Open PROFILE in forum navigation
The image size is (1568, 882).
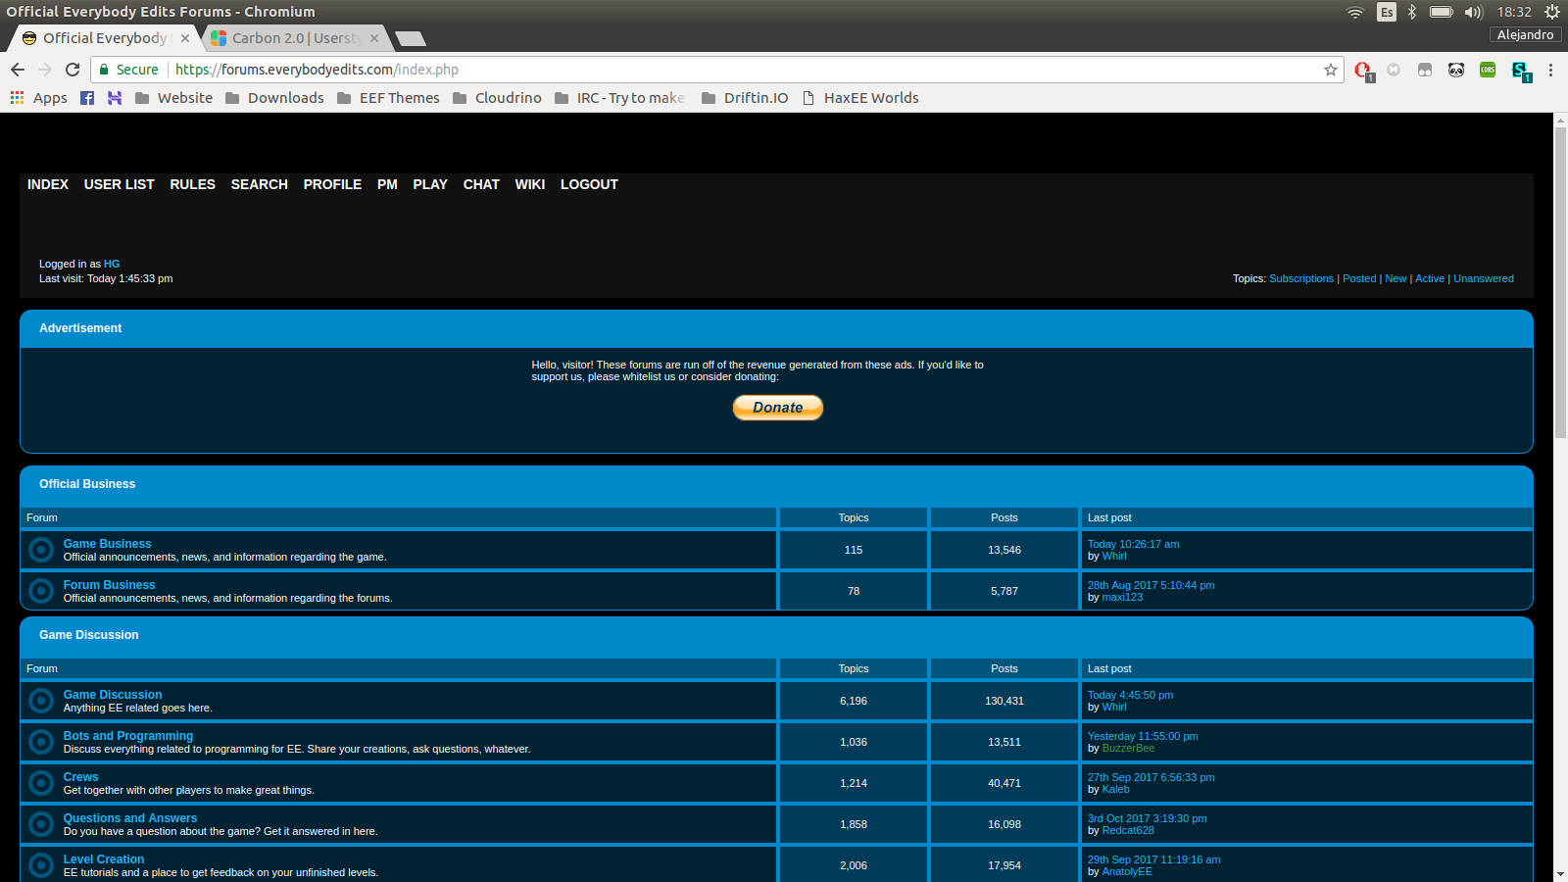point(332,184)
